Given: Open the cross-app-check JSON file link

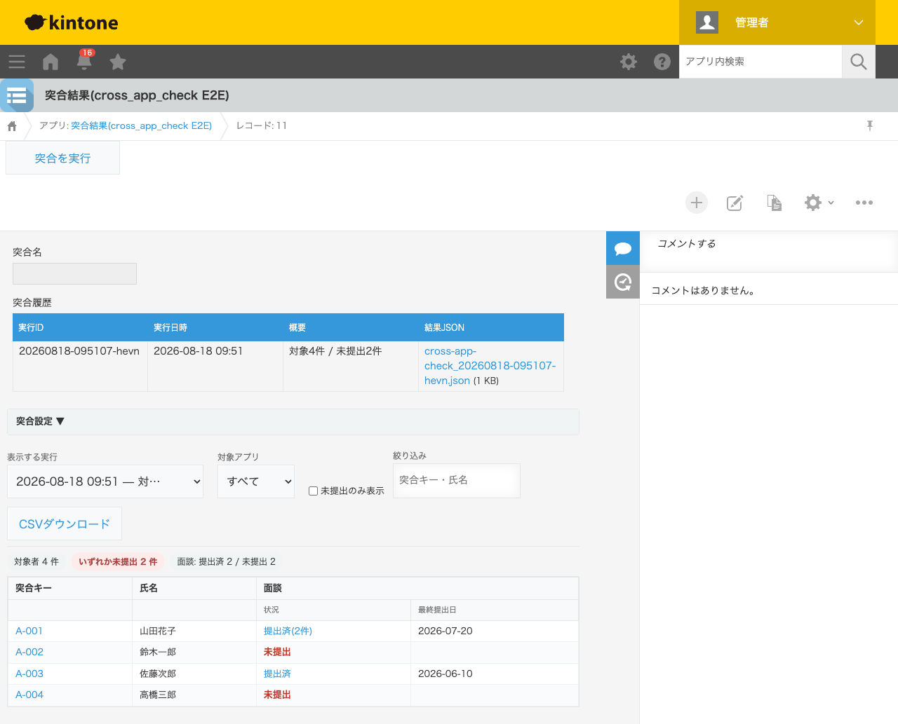Looking at the screenshot, I should (490, 366).
